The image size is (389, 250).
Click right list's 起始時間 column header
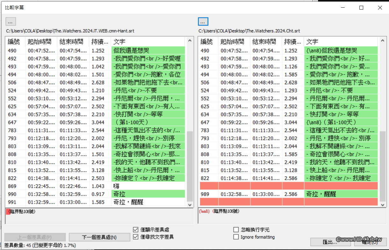coord(234,41)
